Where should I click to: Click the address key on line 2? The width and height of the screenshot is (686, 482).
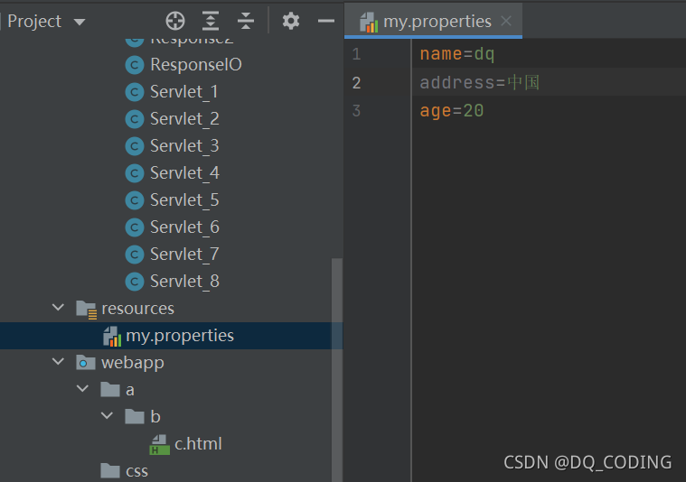click(x=457, y=83)
